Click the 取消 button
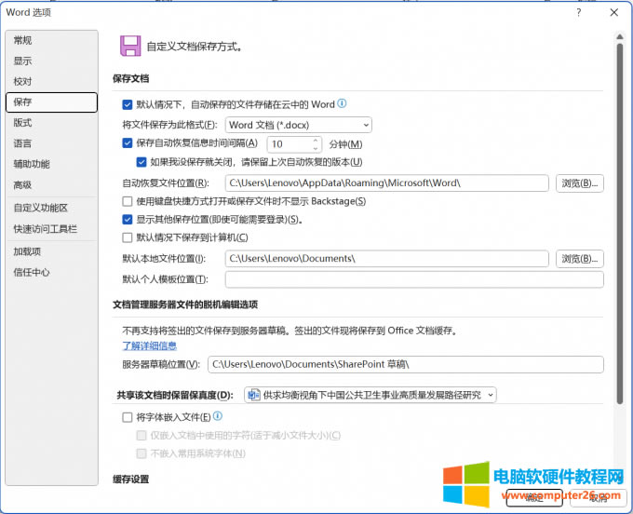This screenshot has width=633, height=514. (599, 497)
